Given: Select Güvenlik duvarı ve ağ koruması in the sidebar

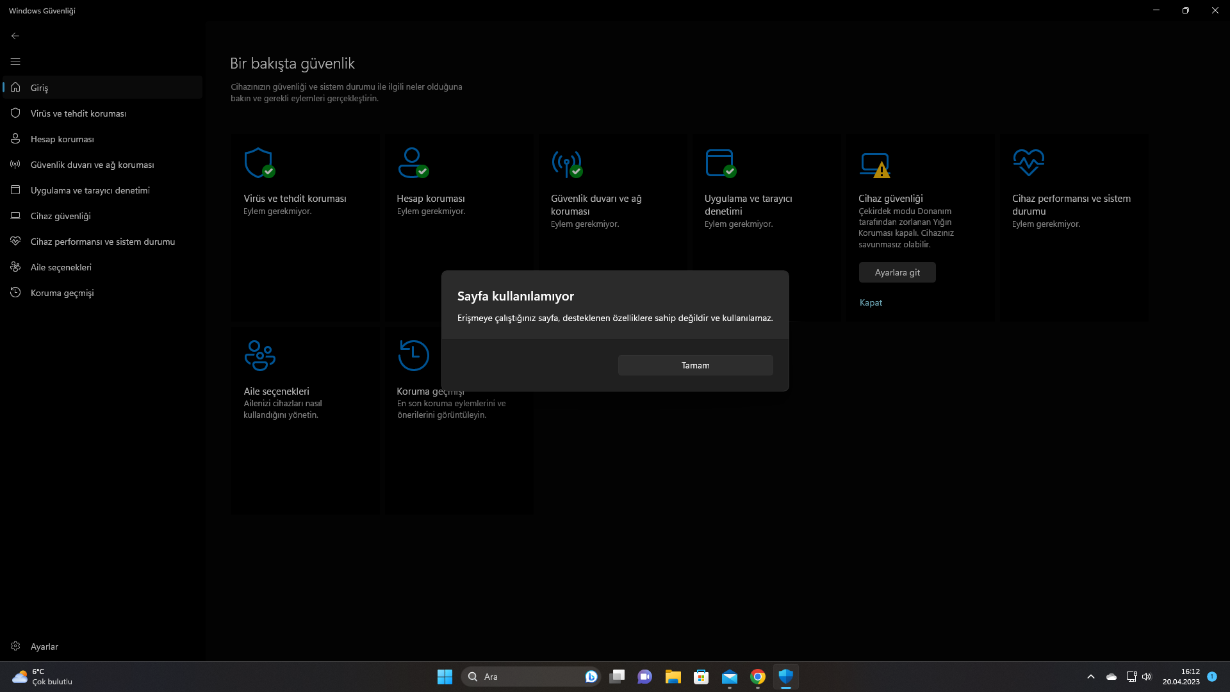Looking at the screenshot, I should pos(92,165).
